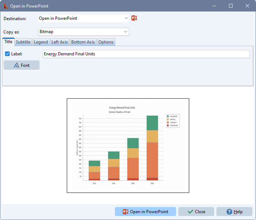The width and height of the screenshot is (256, 220).
Task: Select the Left Axis tab
Action: click(59, 42)
